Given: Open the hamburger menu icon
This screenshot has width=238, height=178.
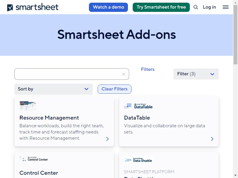Looking at the screenshot, I should click(x=226, y=7).
